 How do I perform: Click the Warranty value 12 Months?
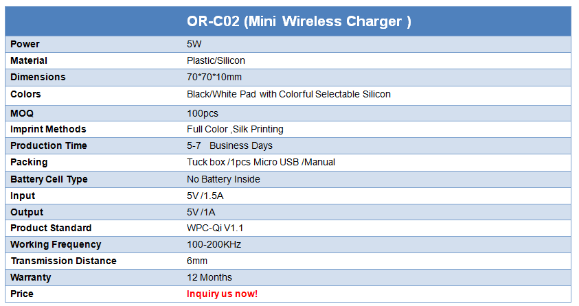click(209, 277)
